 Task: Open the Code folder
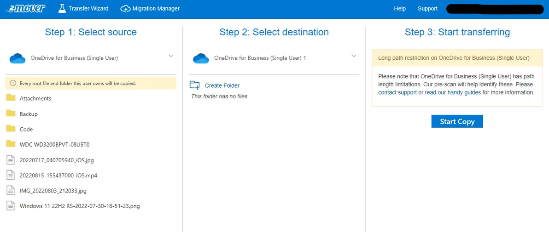pyautogui.click(x=26, y=130)
